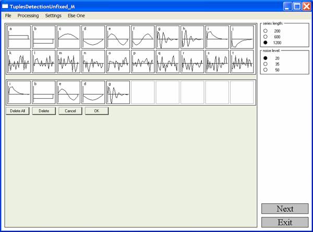313x232 pixels.
Task: Open the Else One menu
Action: click(76, 16)
